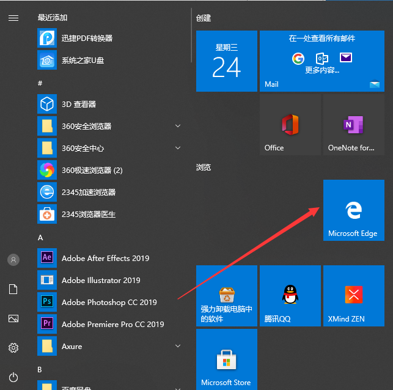Launch Adobe Illustrator 2019 icon

[47, 280]
